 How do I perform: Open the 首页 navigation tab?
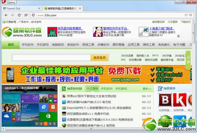(x=11, y=45)
